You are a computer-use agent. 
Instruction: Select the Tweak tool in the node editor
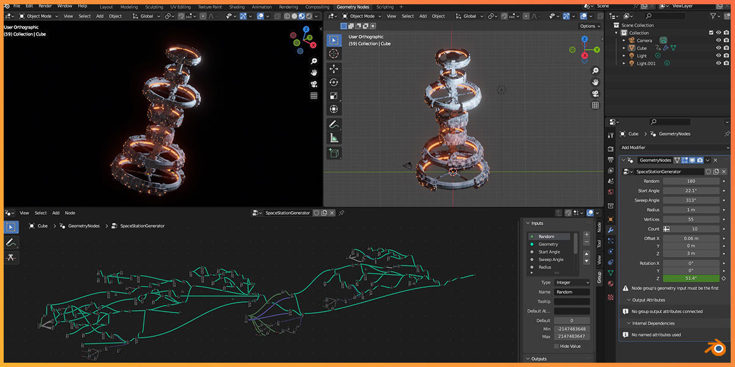click(x=10, y=227)
